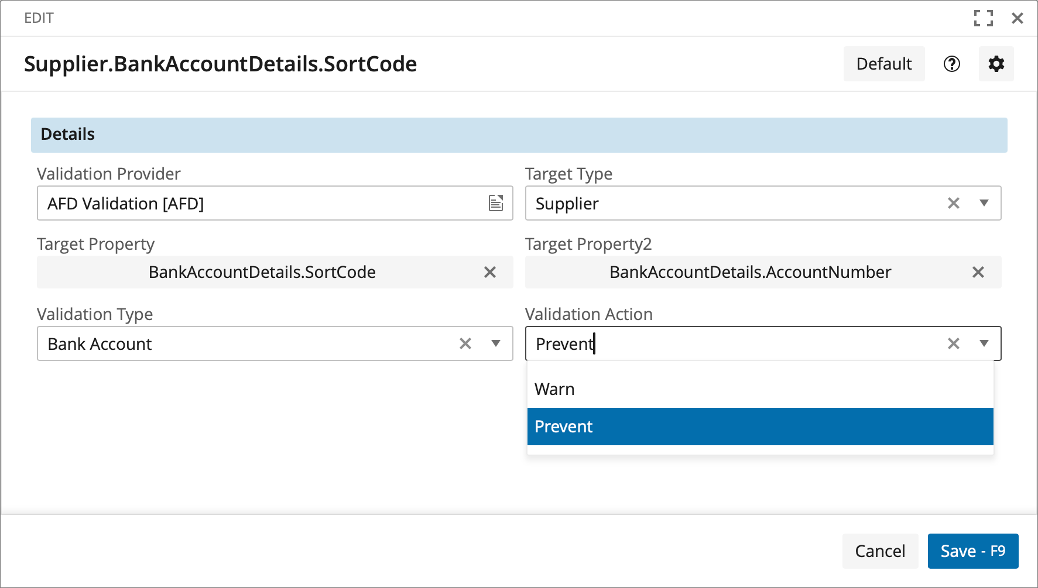Screen dimensions: 1038x588
Task: Expand the Validation Type dropdown arrow
Action: coord(495,343)
